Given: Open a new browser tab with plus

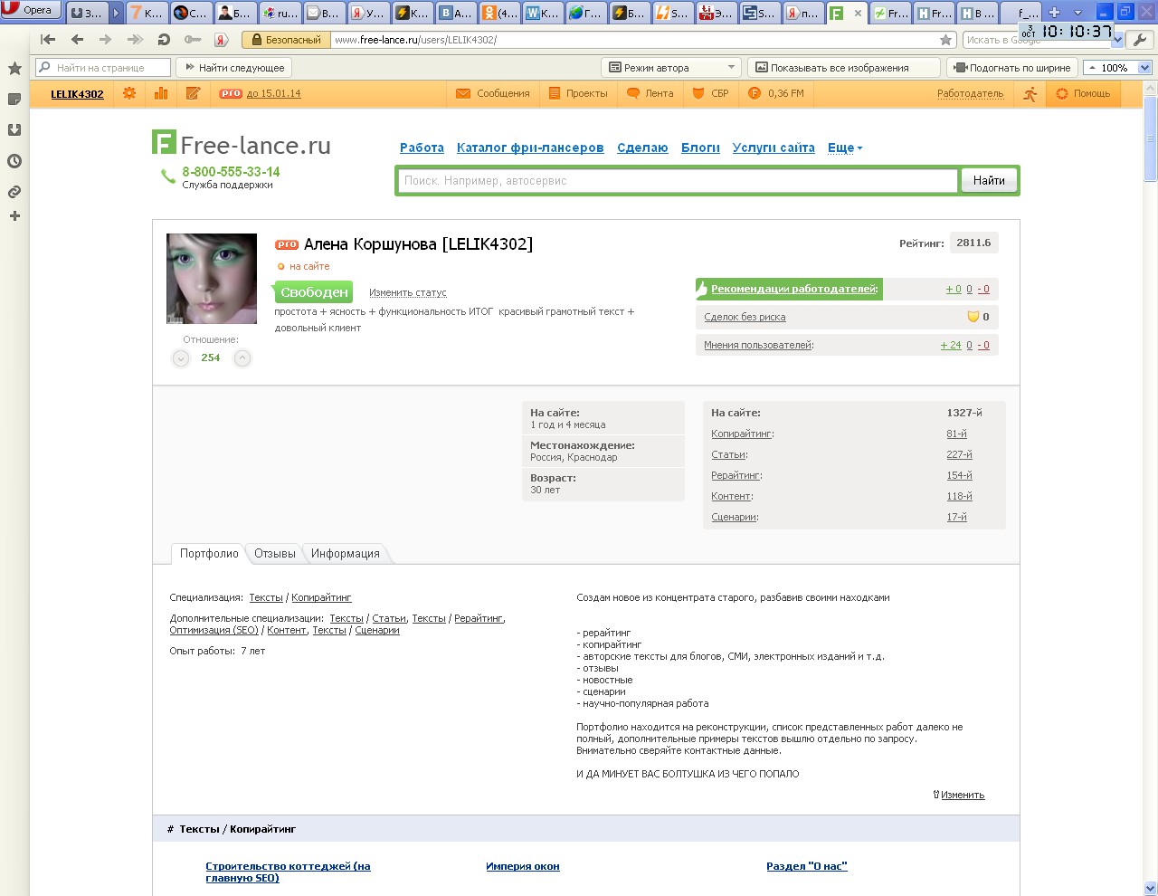Looking at the screenshot, I should 1054,13.
